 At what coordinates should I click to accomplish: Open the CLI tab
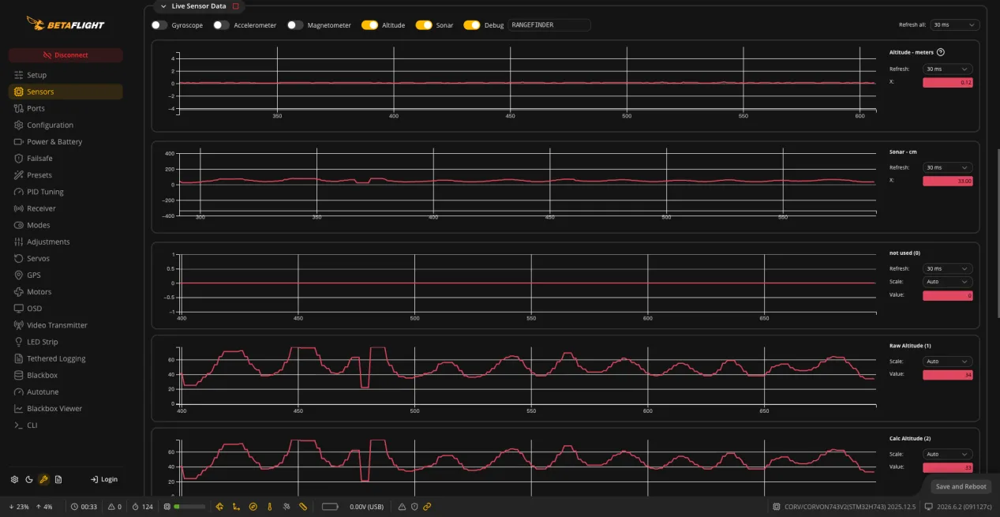tap(66, 425)
